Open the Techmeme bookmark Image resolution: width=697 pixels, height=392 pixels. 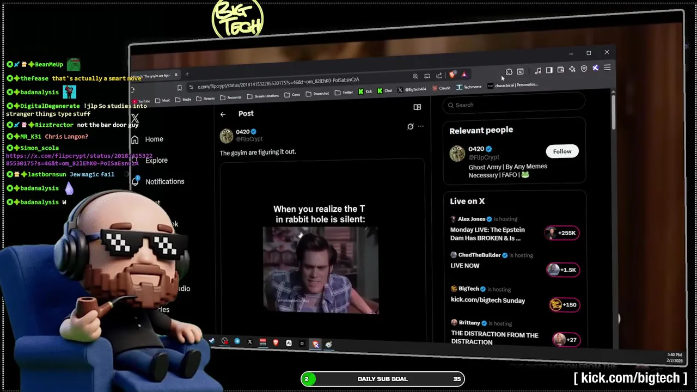coord(469,87)
